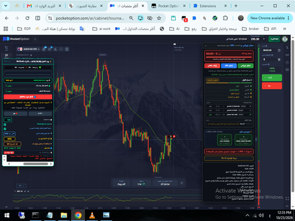Remove the RSI 14 indicator with X icon
The image size is (295, 221).
[x=28, y=192]
